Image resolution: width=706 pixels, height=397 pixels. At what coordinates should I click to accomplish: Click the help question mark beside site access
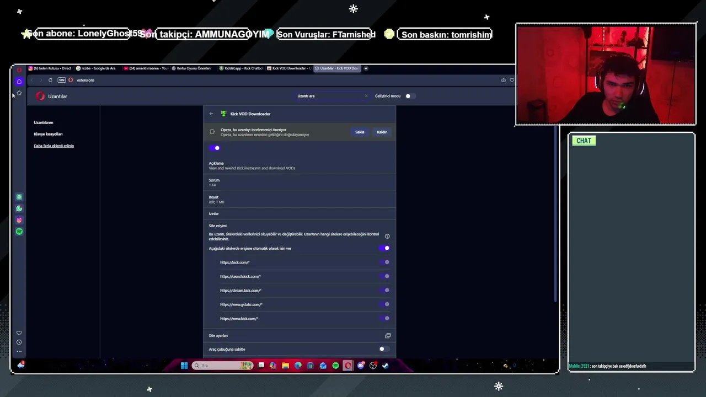(387, 236)
